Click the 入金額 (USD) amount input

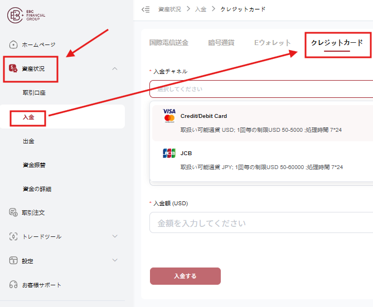tap(261, 222)
